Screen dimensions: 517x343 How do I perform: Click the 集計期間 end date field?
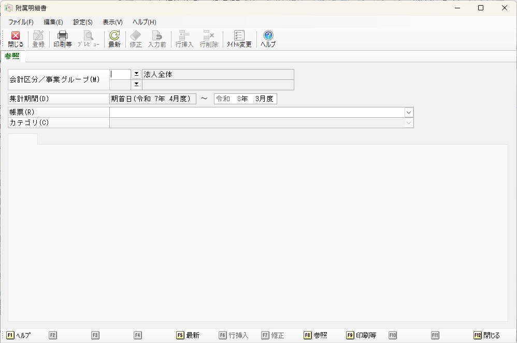click(x=246, y=99)
